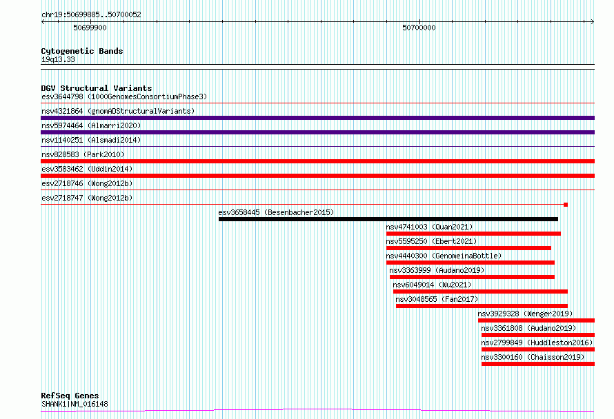
Task: Click the red bar under nsv3929328
Action: click(x=537, y=320)
